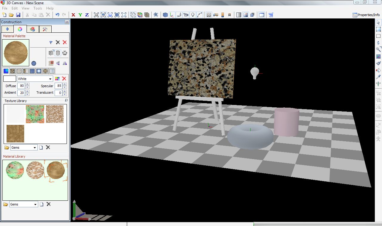Viewport: 382px width, 226px height.
Task: Open the Edit menu
Action: [15, 8]
